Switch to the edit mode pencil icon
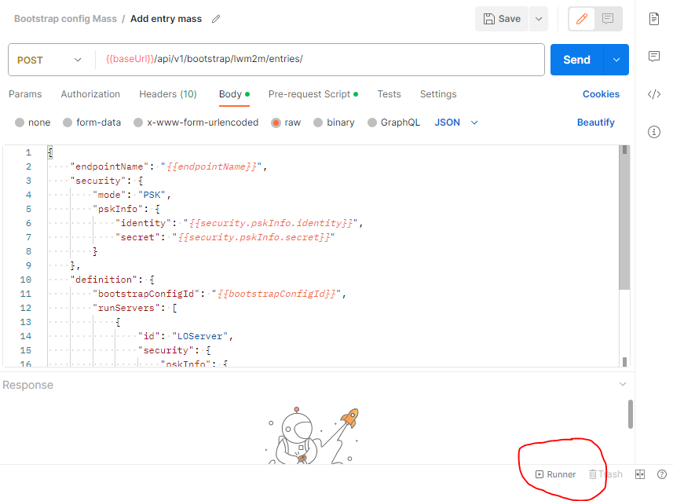The height and width of the screenshot is (501, 673). pos(582,19)
